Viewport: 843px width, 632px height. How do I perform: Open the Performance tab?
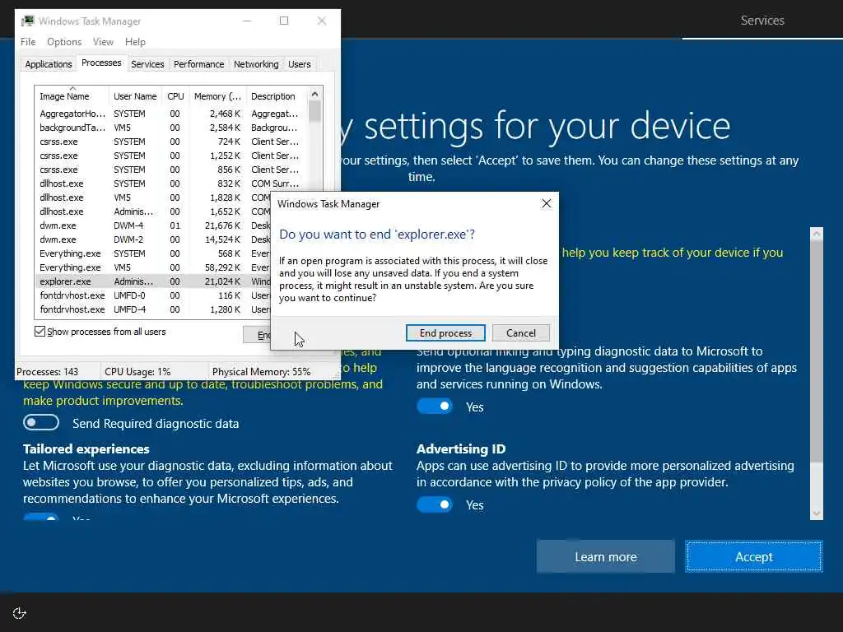point(198,64)
